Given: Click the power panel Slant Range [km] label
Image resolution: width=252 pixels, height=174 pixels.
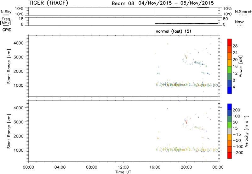Looking at the screenshot, I should [x=9, y=66].
